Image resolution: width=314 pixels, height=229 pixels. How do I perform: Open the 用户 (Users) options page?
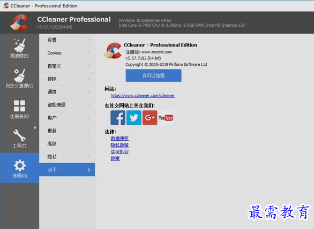coord(67,118)
